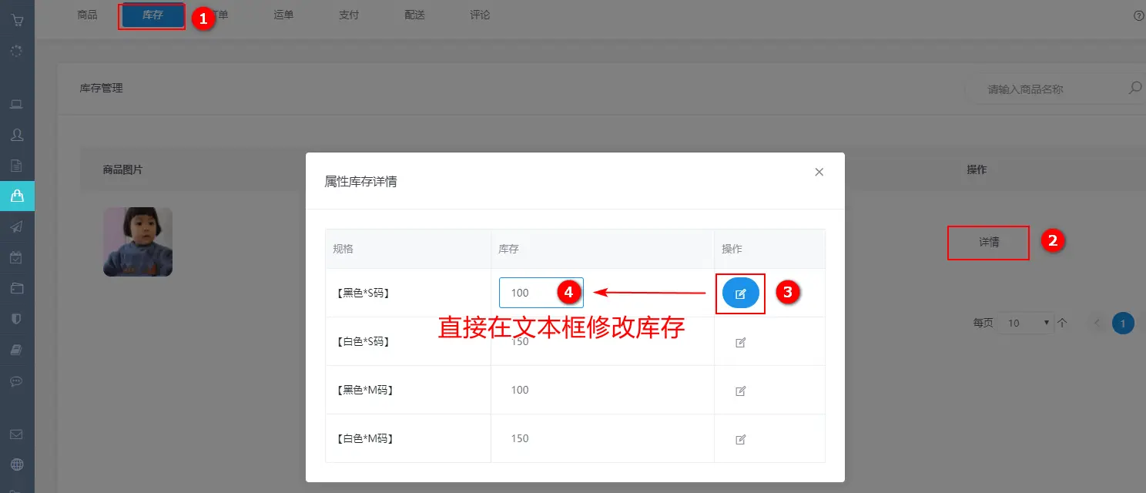Close the 属性库存详情 dialog
The height and width of the screenshot is (493, 1146).
(x=819, y=172)
